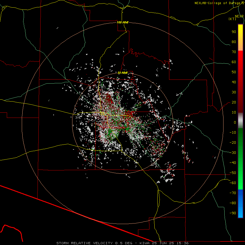The height and width of the screenshot is (245, 245).
Task: Click the -60 knot scale value
Action: (233, 183)
